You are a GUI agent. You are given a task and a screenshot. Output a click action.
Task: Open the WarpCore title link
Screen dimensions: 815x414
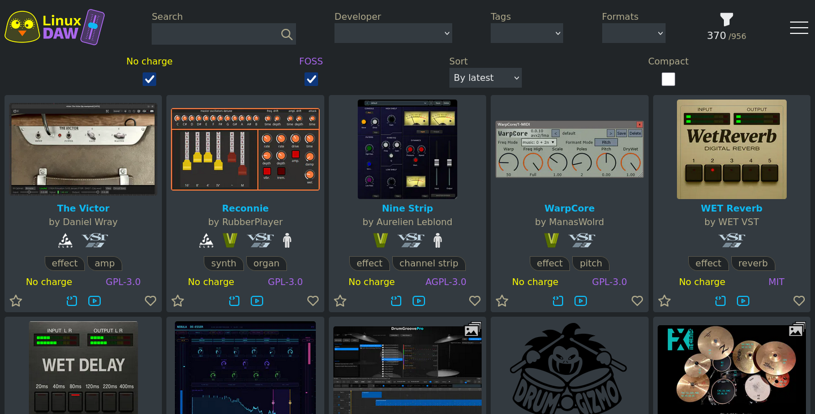[569, 208]
